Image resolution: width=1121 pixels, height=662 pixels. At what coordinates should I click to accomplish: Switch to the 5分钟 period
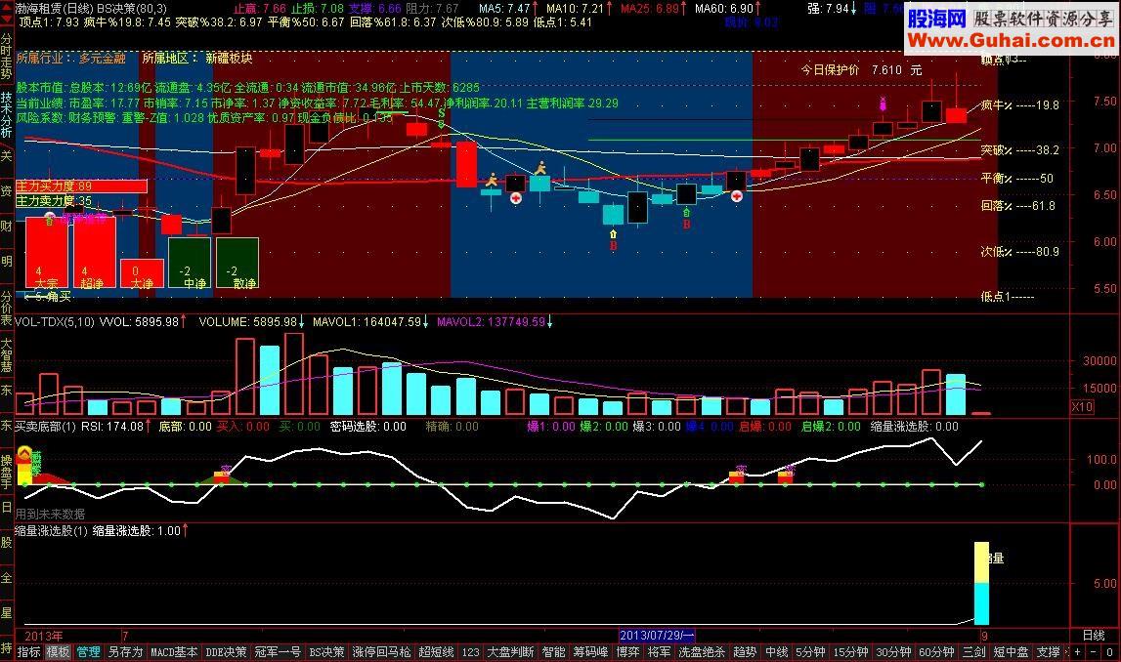(811, 652)
